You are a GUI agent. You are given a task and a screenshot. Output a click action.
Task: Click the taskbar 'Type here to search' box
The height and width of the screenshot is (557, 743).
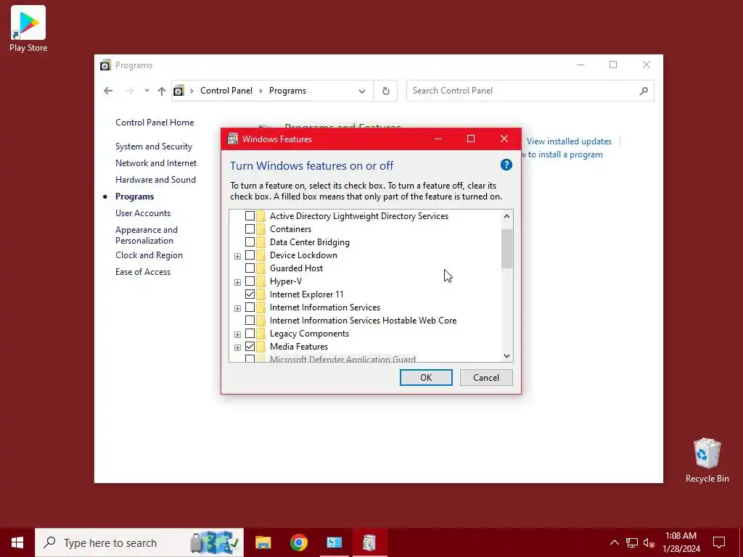[139, 542]
